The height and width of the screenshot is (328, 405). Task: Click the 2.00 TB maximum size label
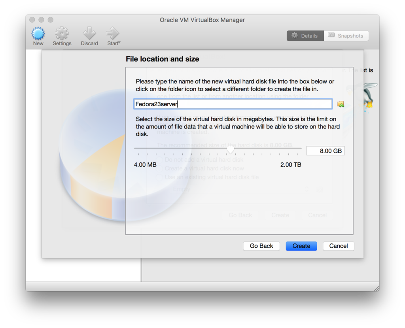coord(291,165)
